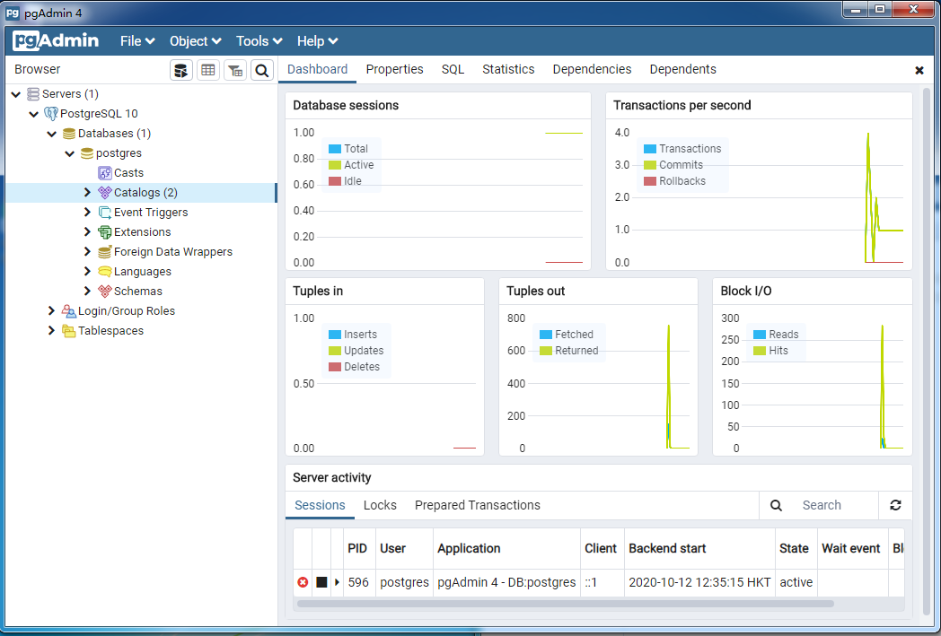Open the Help menu
The width and height of the screenshot is (941, 636).
click(318, 40)
